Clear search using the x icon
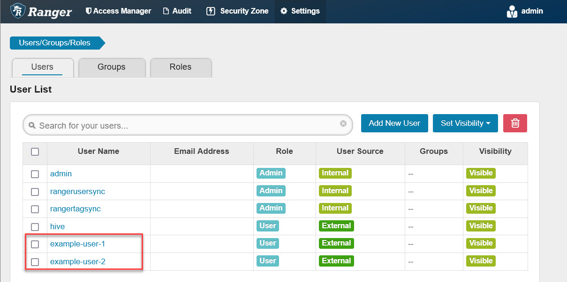 (x=343, y=123)
